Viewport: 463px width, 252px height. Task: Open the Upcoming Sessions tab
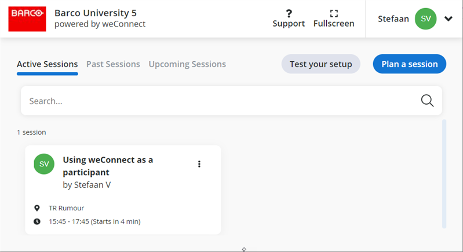tap(187, 64)
